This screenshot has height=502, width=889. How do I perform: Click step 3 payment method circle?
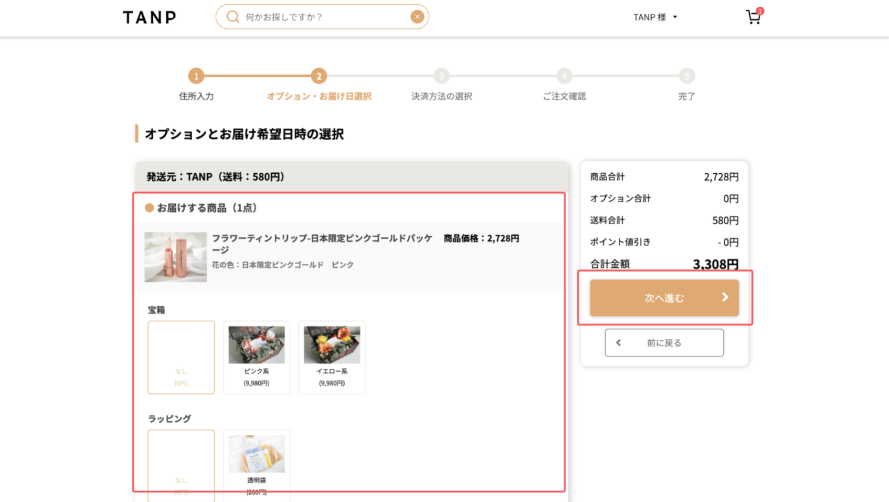pyautogui.click(x=442, y=76)
